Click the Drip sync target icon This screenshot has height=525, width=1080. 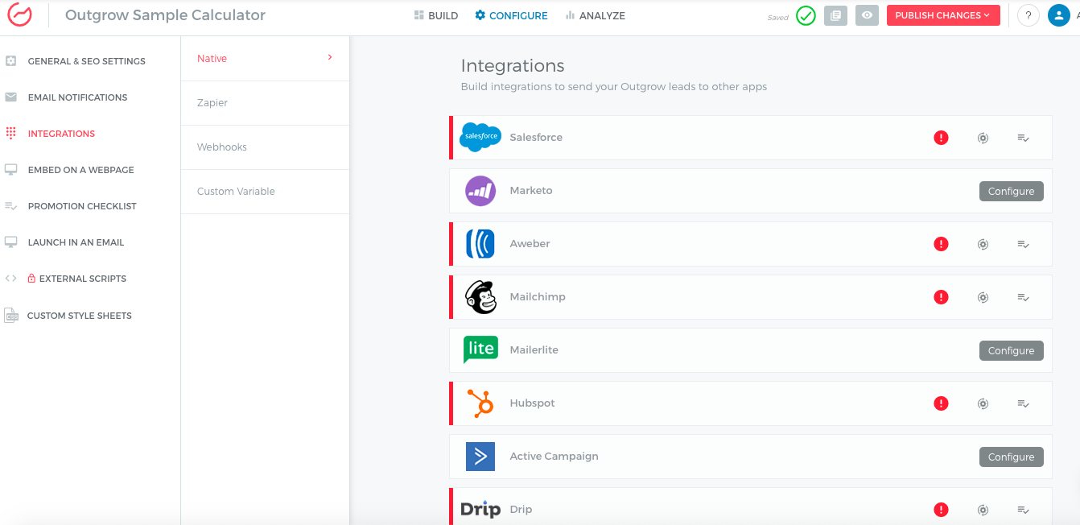983,510
